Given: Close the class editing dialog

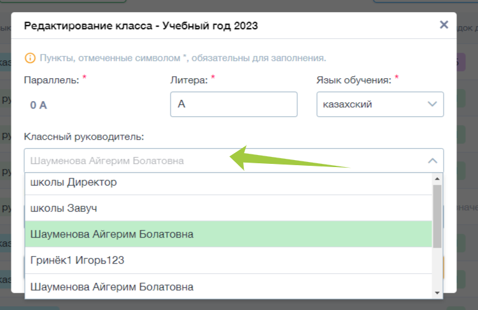Looking at the screenshot, I should (x=444, y=25).
